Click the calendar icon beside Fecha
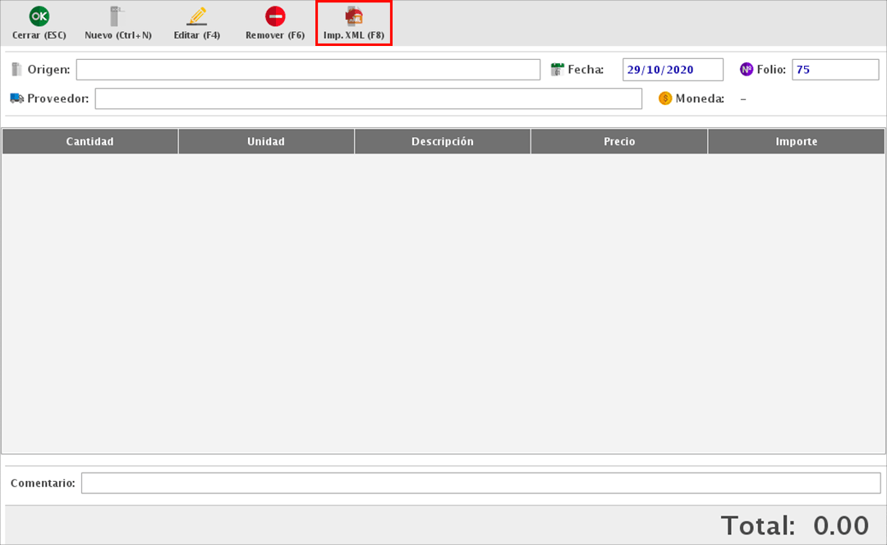887x545 pixels. (558, 70)
